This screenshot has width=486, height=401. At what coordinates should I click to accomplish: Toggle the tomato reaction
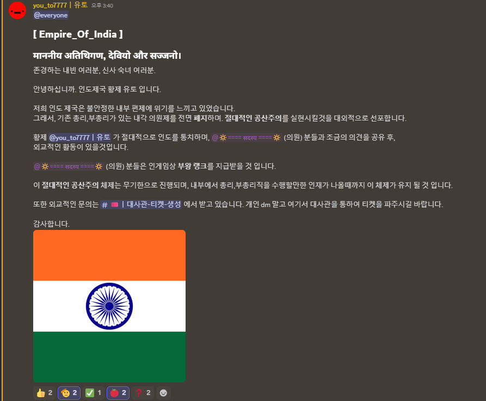(x=118, y=393)
